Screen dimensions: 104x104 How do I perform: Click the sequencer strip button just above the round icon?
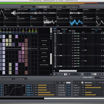point(51,31)
